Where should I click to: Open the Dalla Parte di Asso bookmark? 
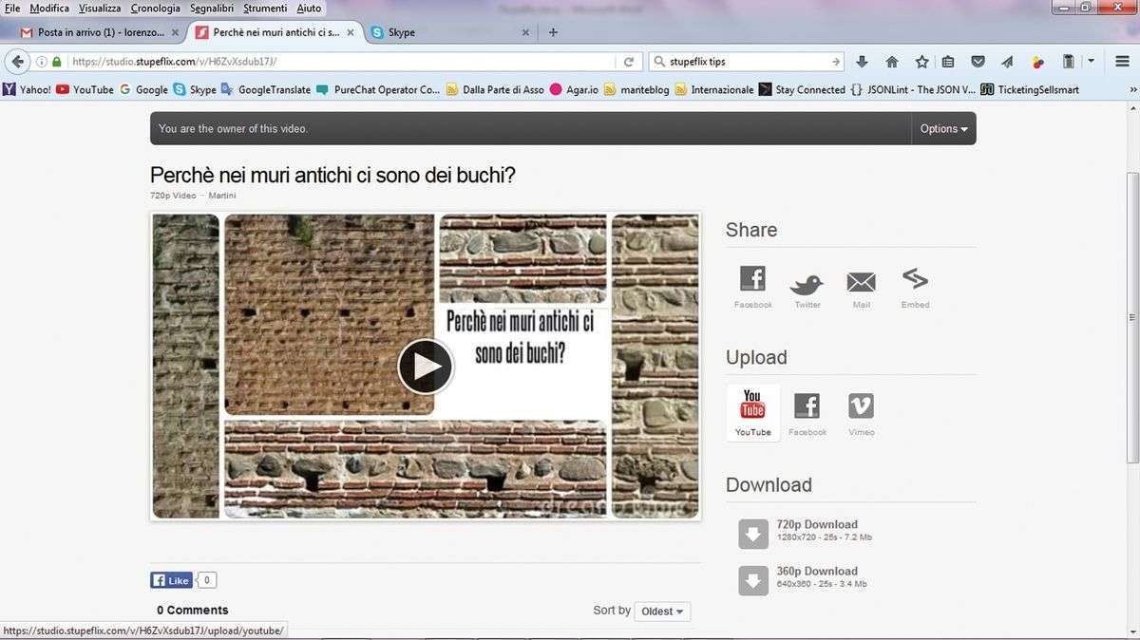[x=496, y=90]
